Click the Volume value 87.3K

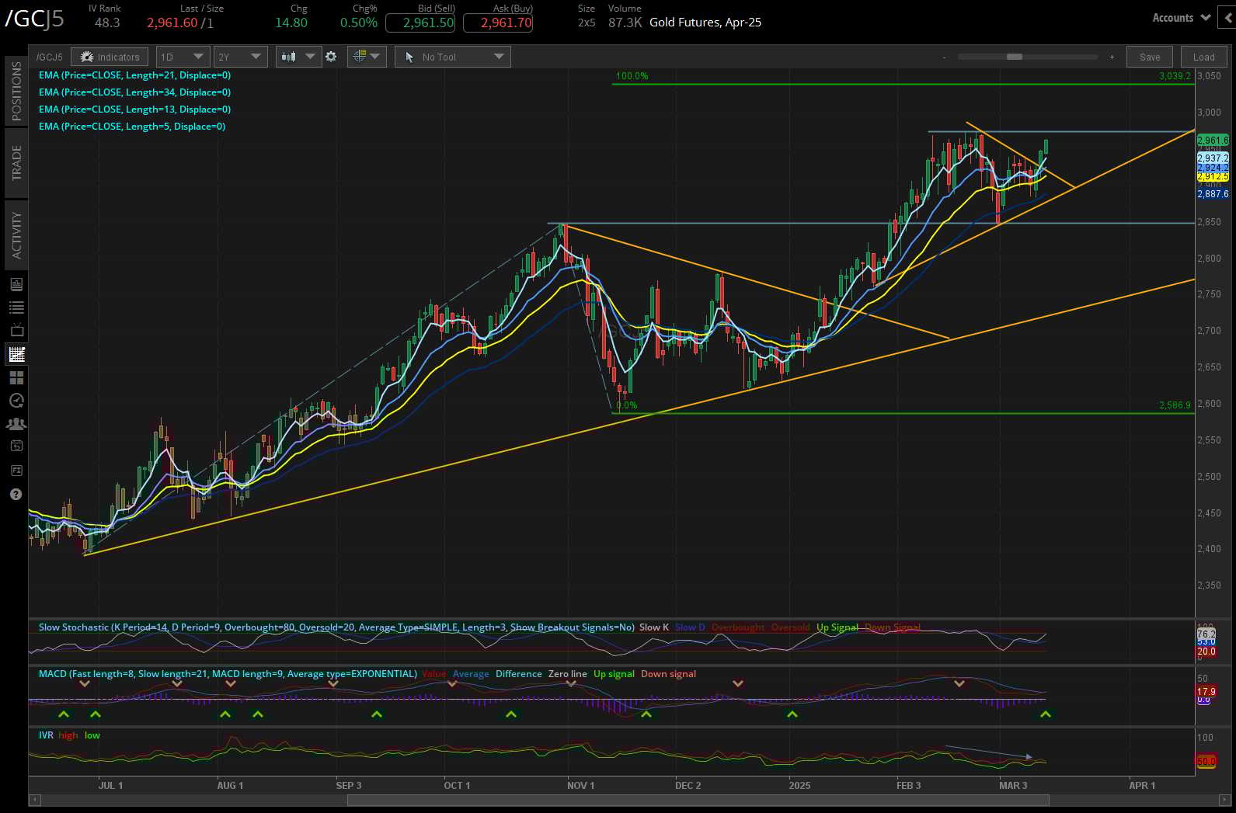[625, 23]
